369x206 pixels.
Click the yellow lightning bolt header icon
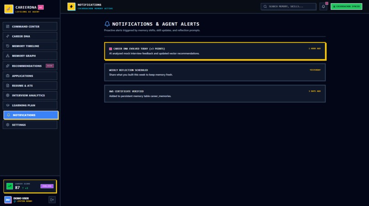tap(71, 6)
